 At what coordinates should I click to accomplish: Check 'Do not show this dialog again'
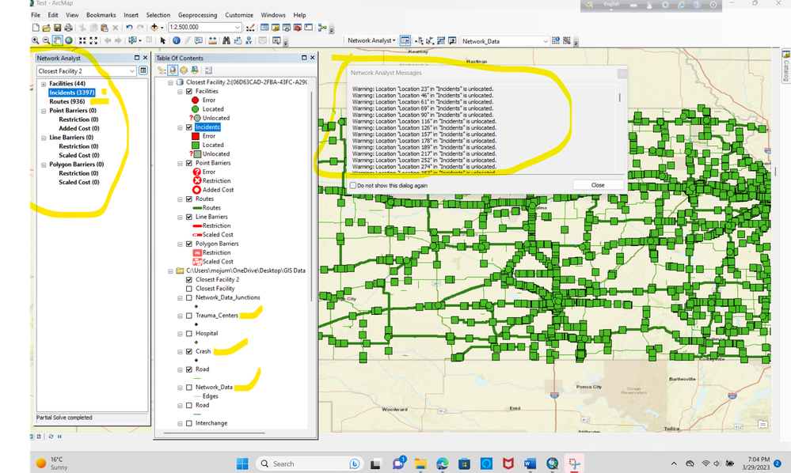click(353, 185)
